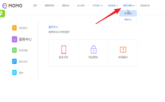The height and width of the screenshot is (102, 165).
Task: Click the 登录帐号后可用的服务 subtitle text
Action: (x=59, y=32)
